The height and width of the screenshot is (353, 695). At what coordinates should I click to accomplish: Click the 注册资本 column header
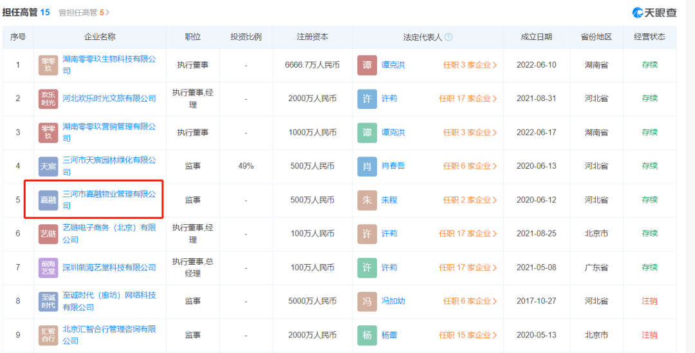click(312, 37)
